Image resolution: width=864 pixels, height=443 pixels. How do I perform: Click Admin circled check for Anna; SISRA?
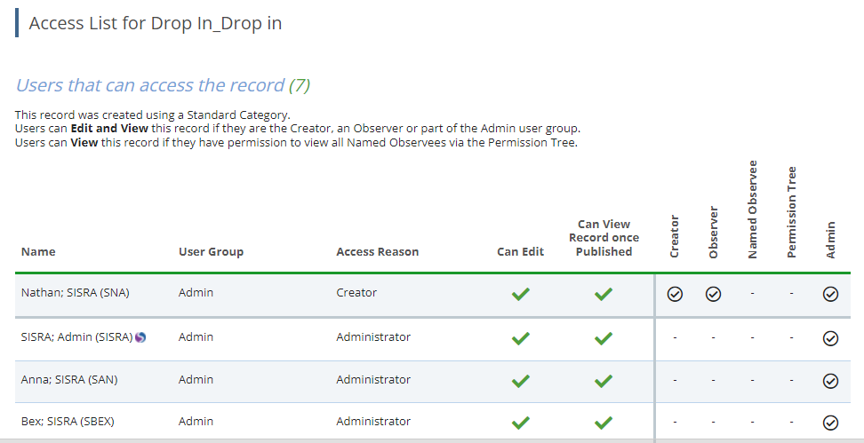pos(830,380)
